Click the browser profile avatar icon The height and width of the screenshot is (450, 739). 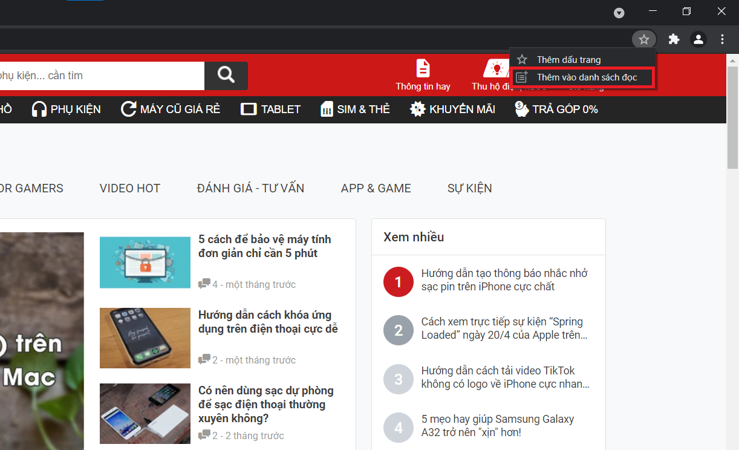[698, 39]
